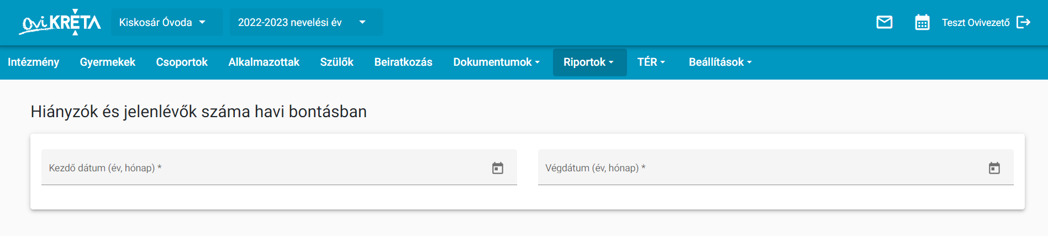Focus the Kezdő dátum input field
This screenshot has width=1048, height=236.
click(279, 167)
